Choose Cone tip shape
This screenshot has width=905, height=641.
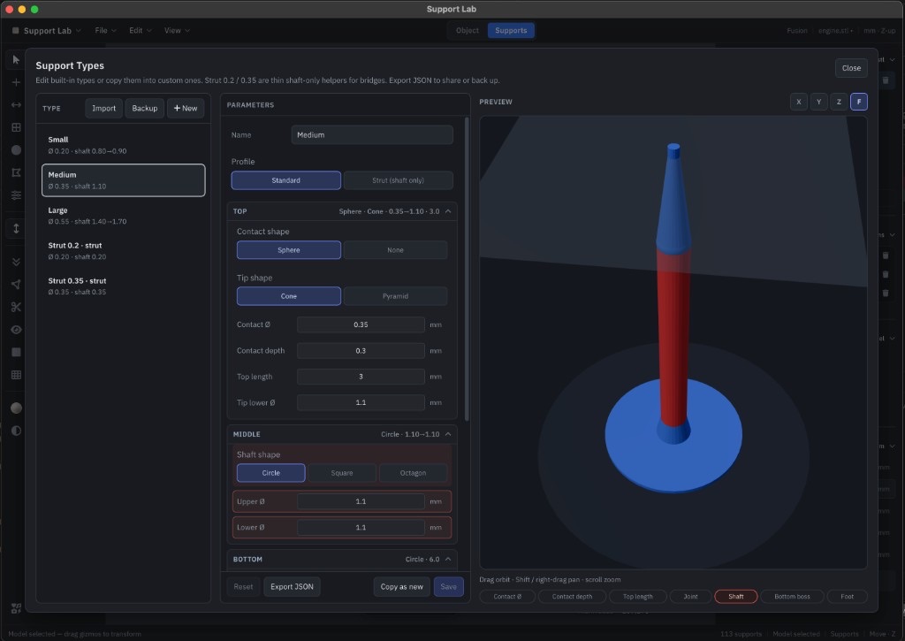point(289,296)
